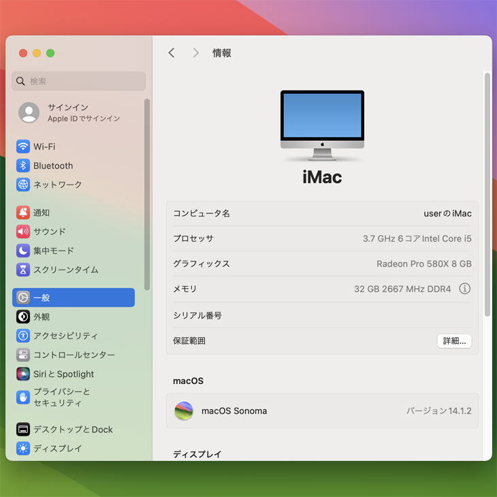This screenshot has height=497, width=497.
Task: Select the Bluetooth icon in sidebar
Action: pyautogui.click(x=23, y=165)
